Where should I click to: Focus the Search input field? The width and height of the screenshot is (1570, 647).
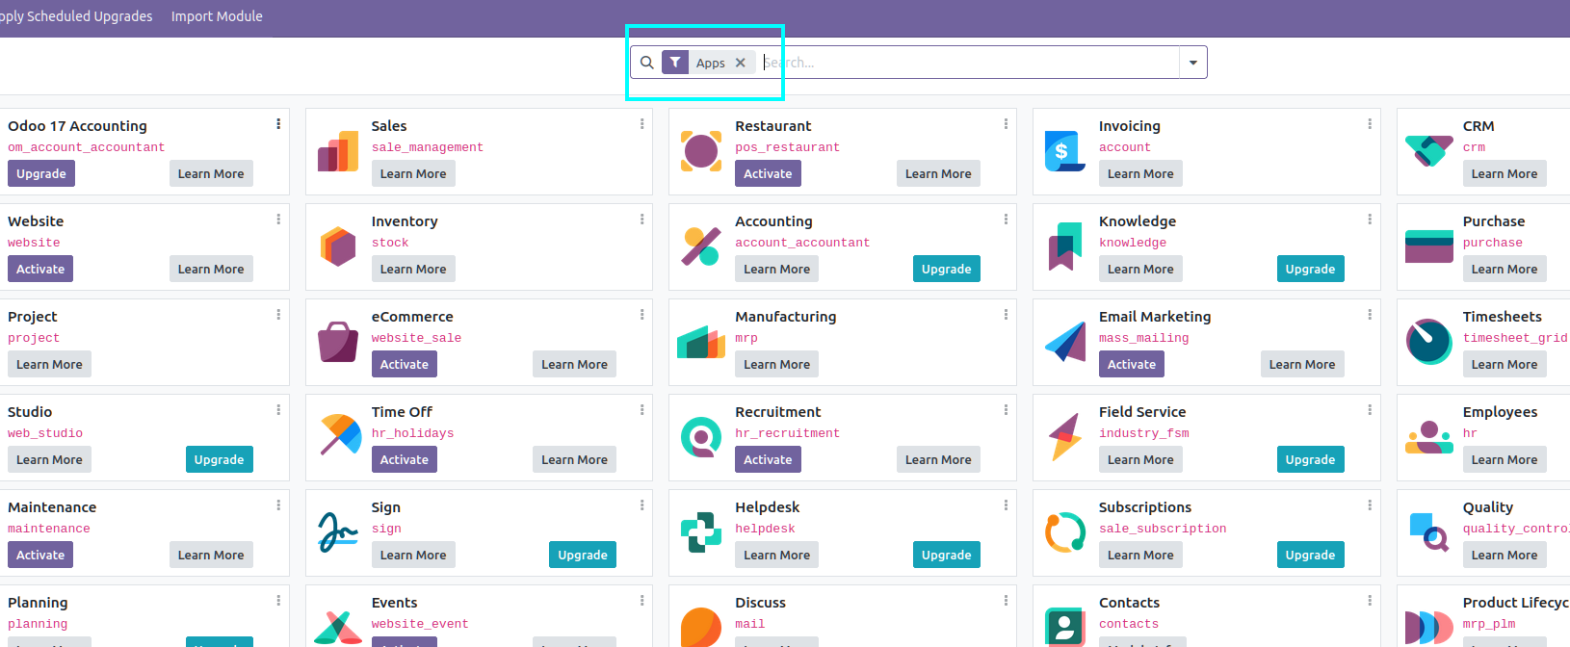point(969,63)
